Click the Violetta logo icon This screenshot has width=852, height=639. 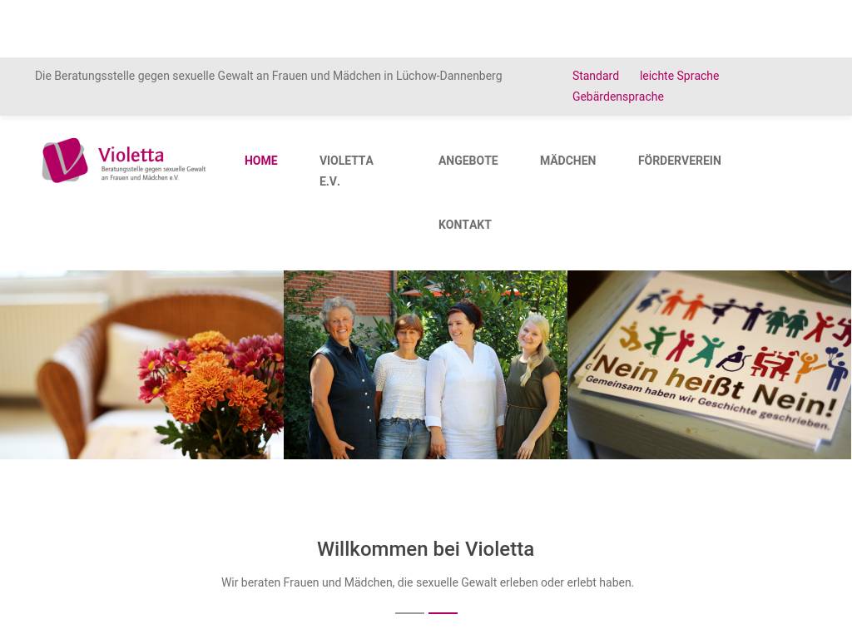click(65, 161)
